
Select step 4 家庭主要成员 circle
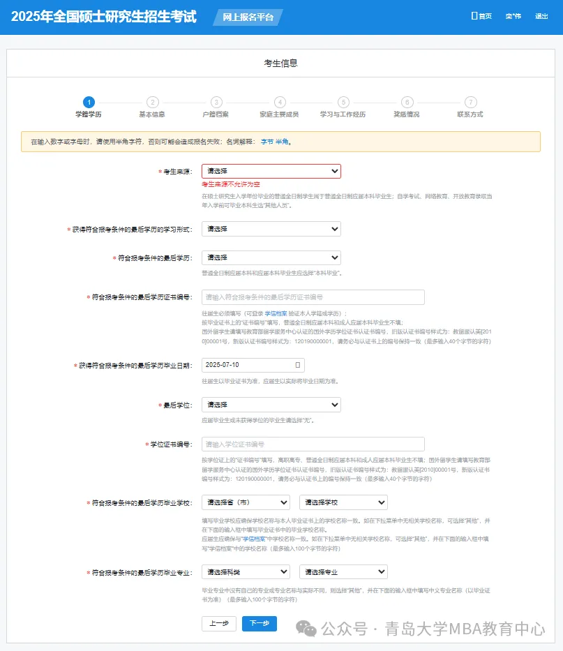(280, 102)
